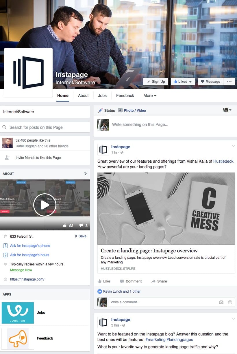Click Ask for Instapage's hours
Screen dimensions: 237x354
29,255
